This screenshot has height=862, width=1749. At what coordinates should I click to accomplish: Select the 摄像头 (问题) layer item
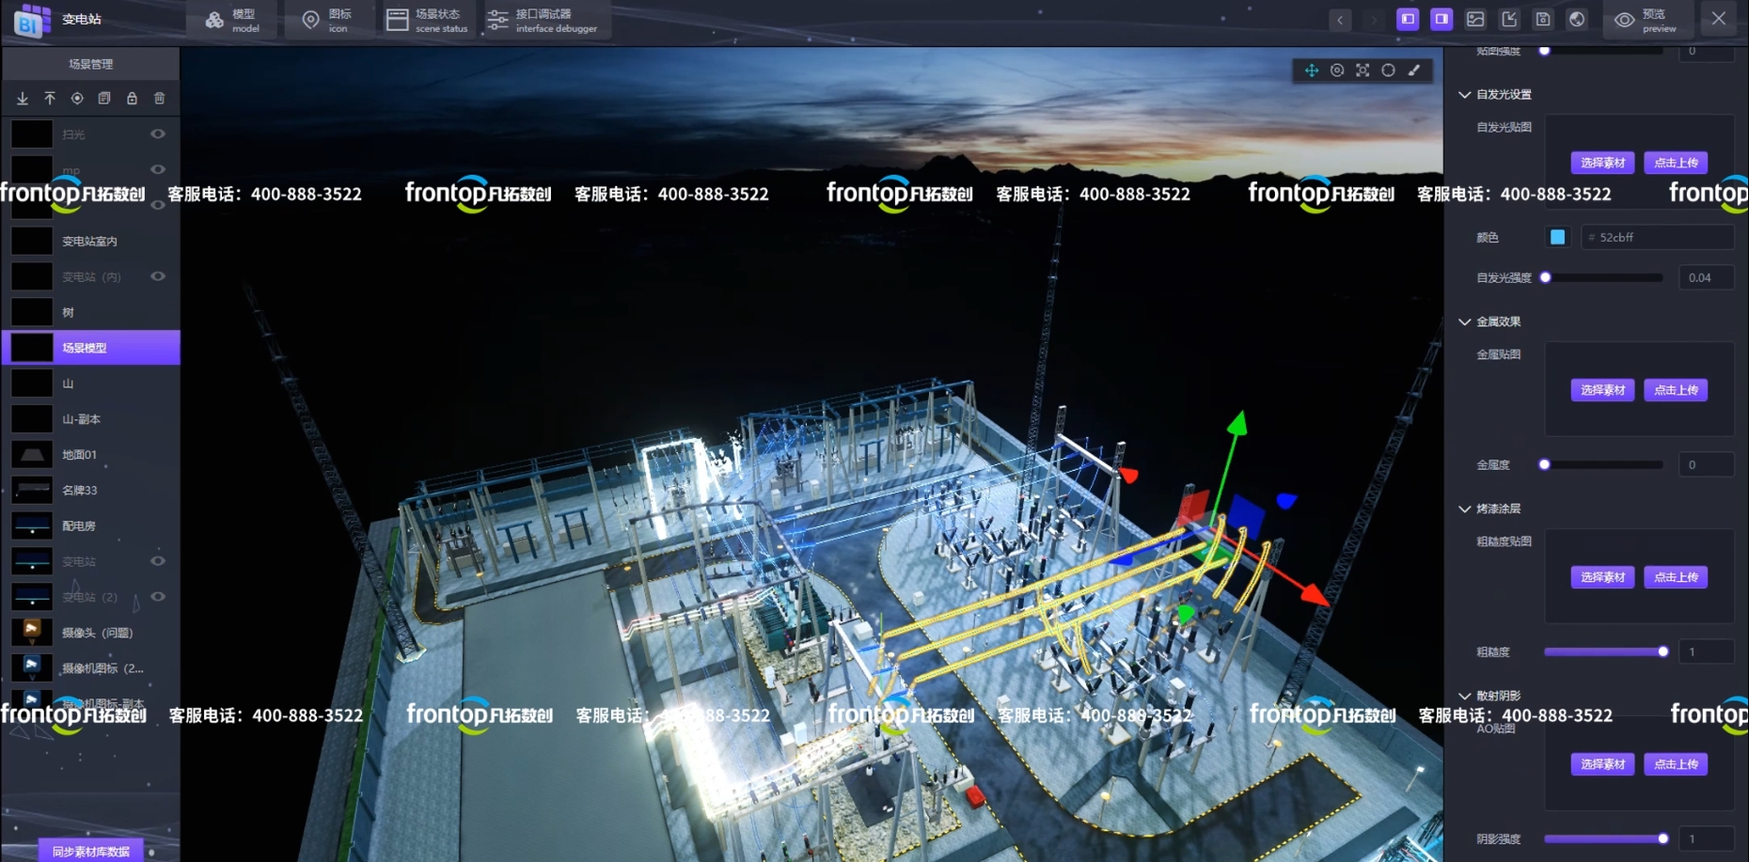click(97, 633)
